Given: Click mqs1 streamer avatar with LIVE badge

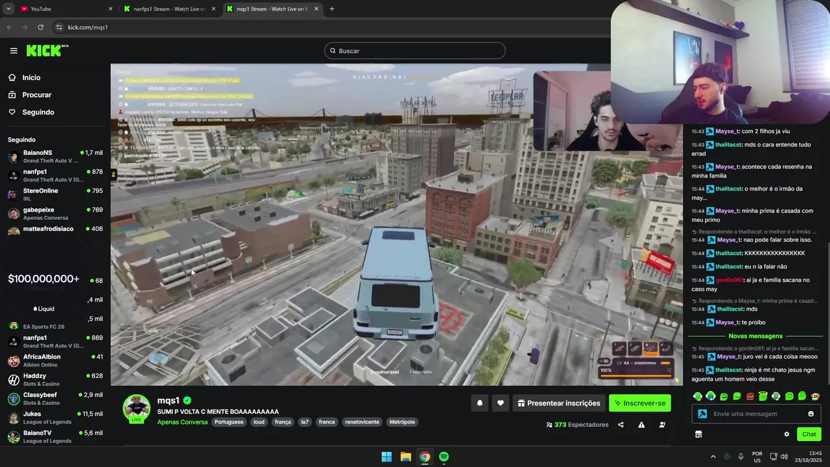Looking at the screenshot, I should (137, 409).
